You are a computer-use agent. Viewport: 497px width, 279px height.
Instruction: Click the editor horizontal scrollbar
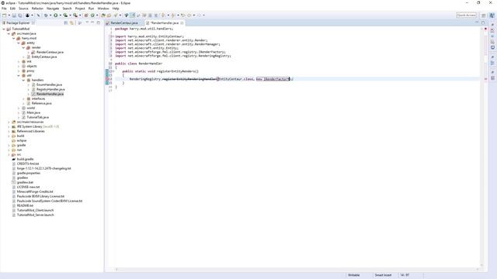(297, 270)
